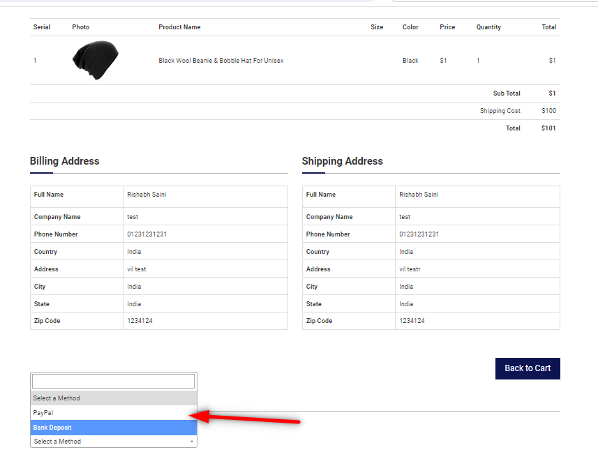The height and width of the screenshot is (459, 598).
Task: Collapse the Select a Method dropdown
Action: click(x=113, y=441)
